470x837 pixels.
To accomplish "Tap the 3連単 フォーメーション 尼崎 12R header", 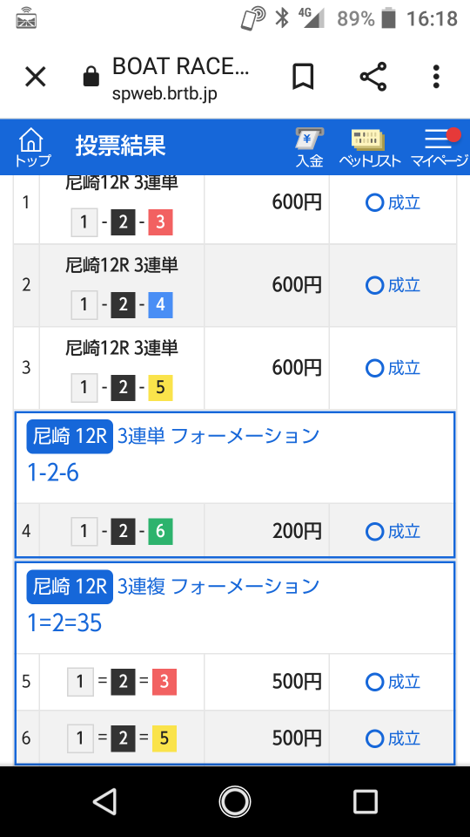I will [x=173, y=437].
